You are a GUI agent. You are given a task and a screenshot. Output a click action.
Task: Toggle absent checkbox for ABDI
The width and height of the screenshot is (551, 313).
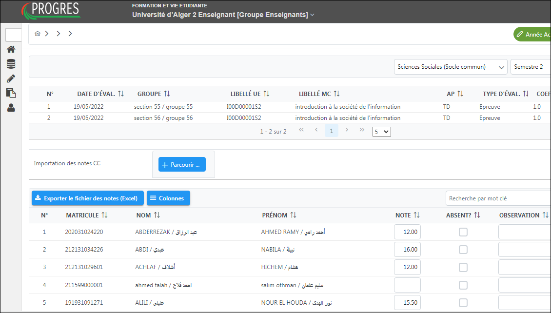tap(463, 250)
